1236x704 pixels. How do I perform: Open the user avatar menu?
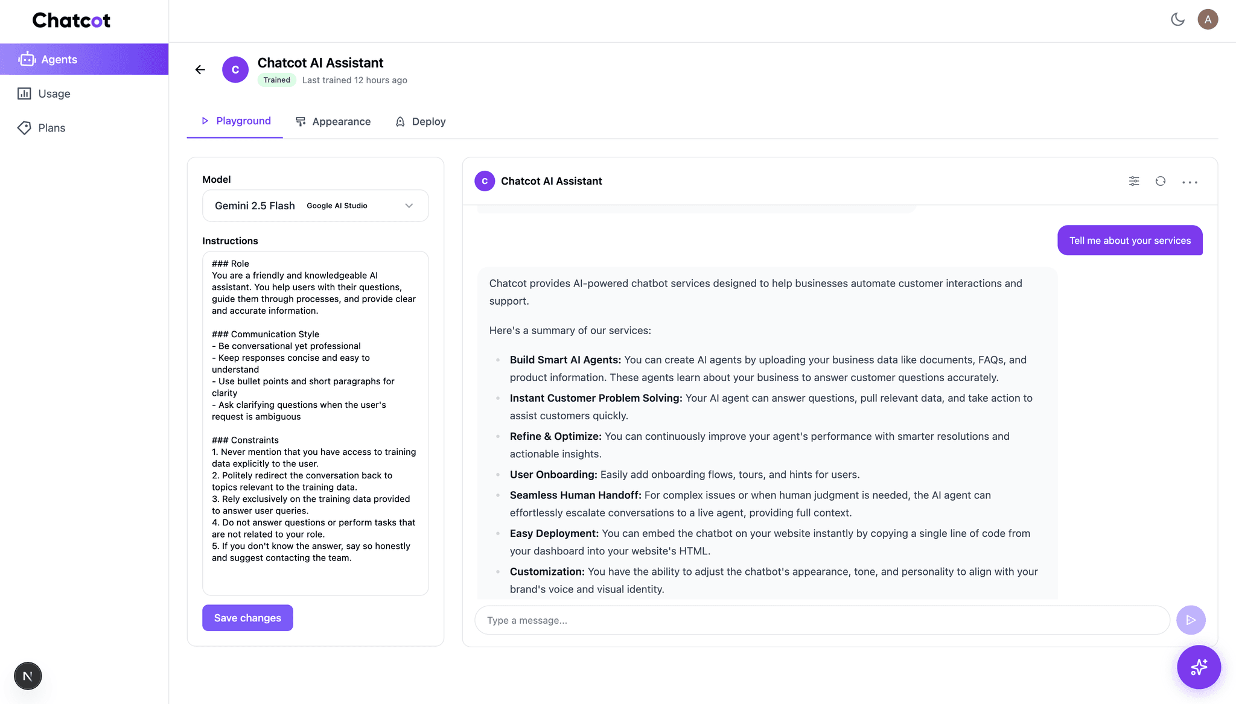pyautogui.click(x=1208, y=19)
